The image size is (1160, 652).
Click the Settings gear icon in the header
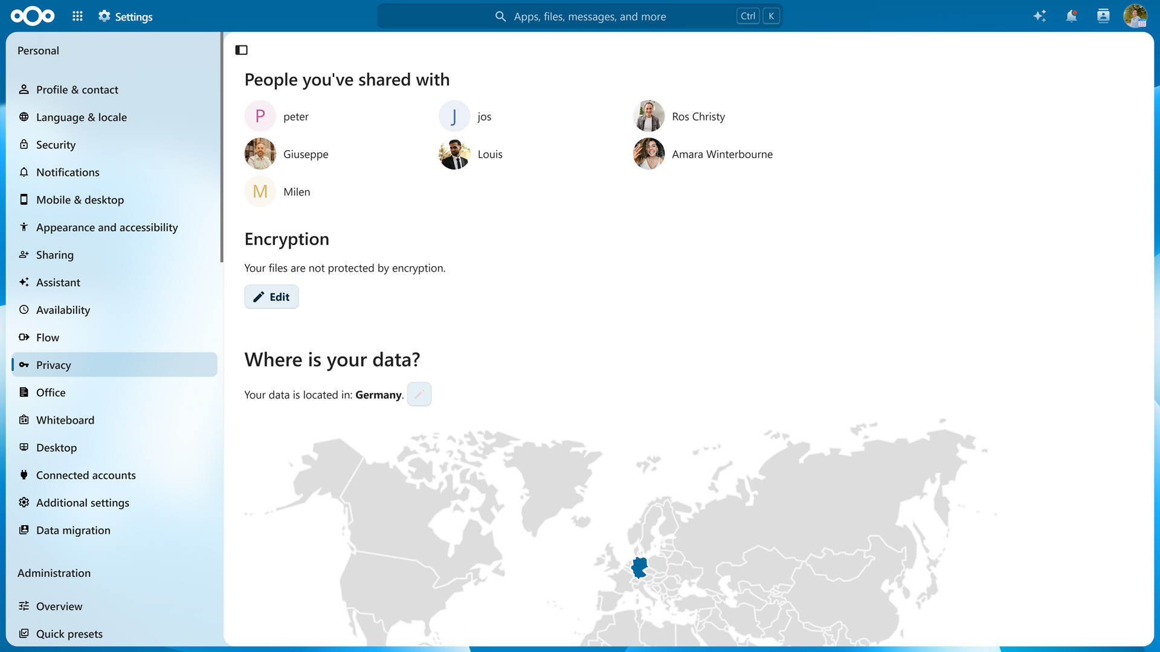105,16
